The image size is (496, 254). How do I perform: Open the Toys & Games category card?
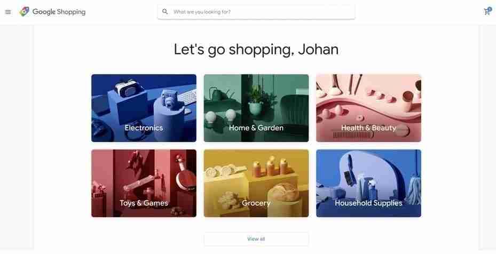(144, 183)
